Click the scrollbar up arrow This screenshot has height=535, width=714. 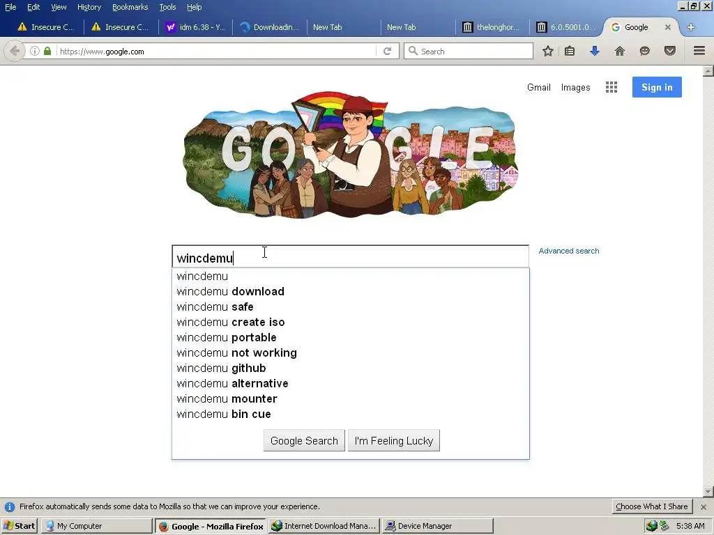pos(708,71)
